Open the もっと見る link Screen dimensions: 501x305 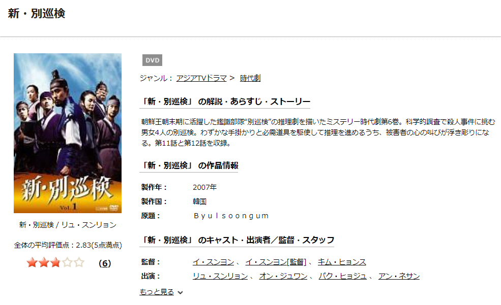(157, 292)
